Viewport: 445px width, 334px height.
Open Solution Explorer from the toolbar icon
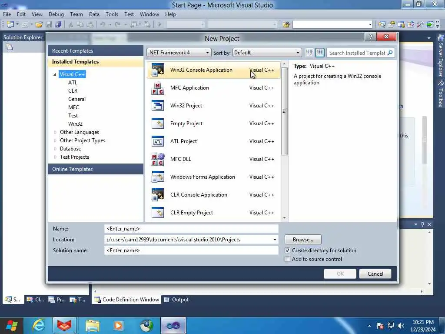coord(382,24)
